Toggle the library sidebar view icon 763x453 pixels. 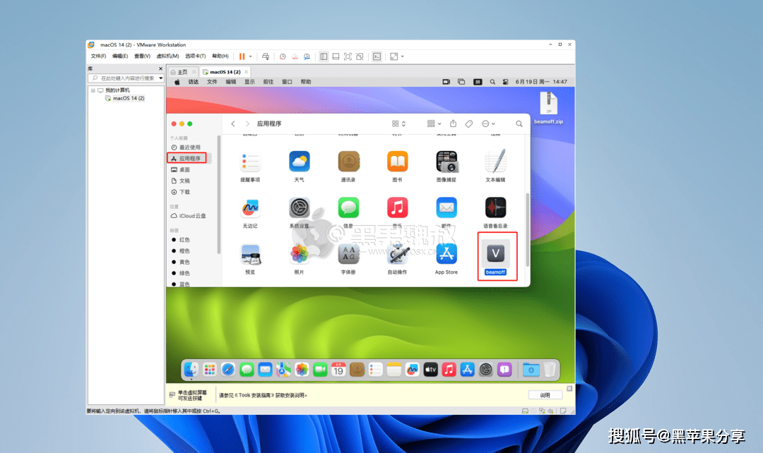coord(324,56)
